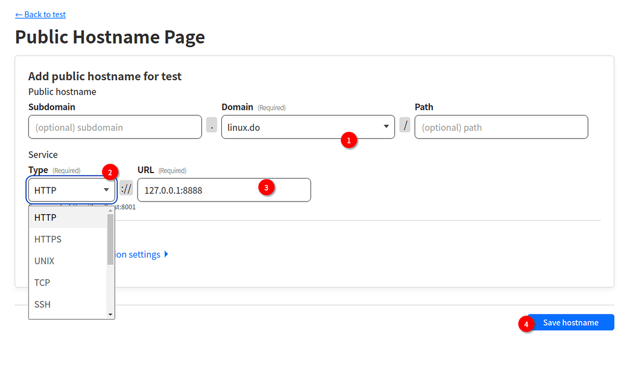Click the scroll-down arrow in protocol list
623x377 pixels.
pos(110,314)
